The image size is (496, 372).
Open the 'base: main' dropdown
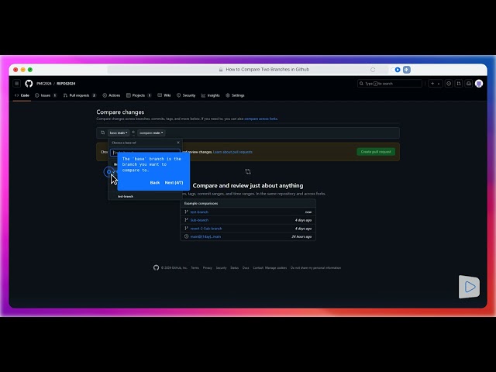(x=119, y=133)
